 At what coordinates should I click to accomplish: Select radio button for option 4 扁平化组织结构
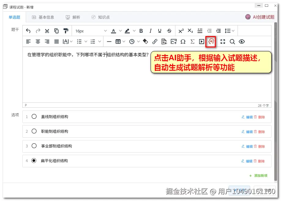(34, 161)
